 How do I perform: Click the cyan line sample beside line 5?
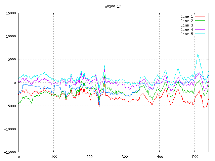click(x=200, y=34)
